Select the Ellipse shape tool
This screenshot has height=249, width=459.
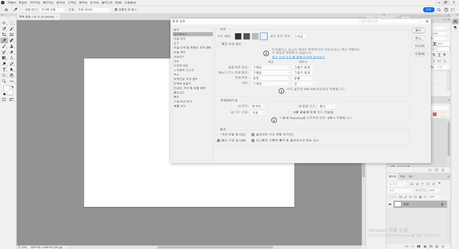4,76
